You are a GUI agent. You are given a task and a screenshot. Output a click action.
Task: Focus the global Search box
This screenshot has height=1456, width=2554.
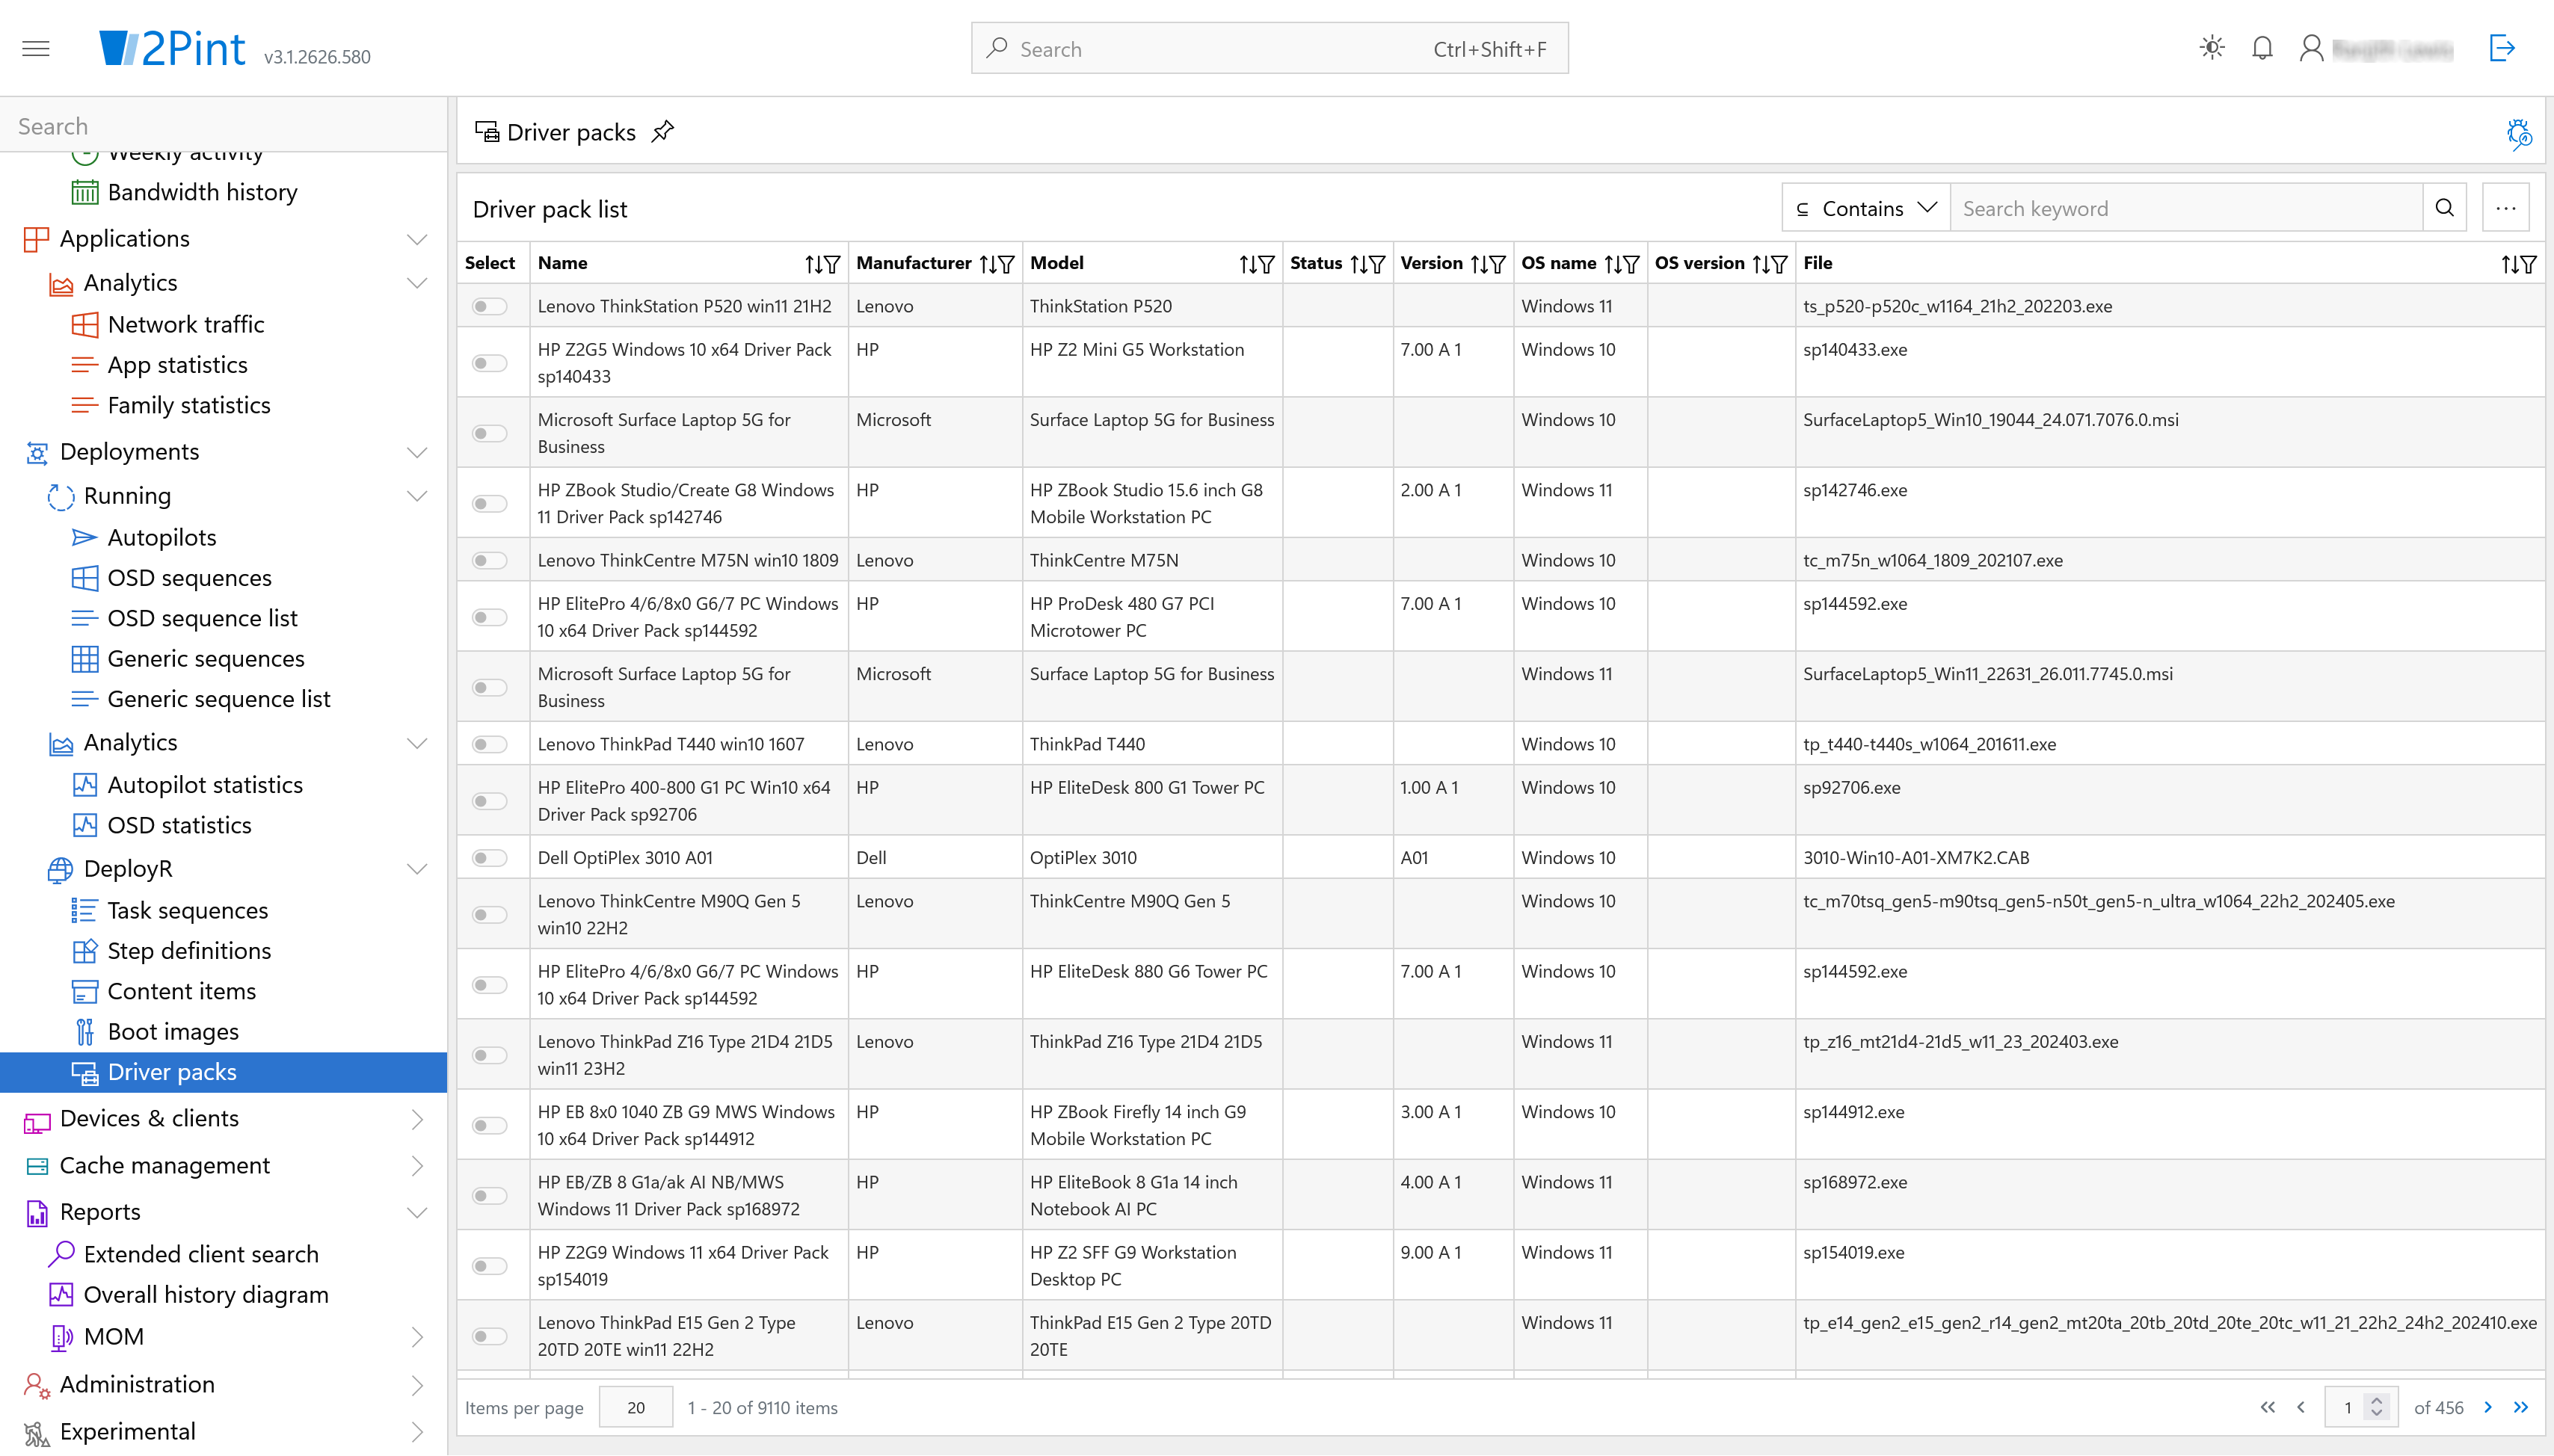click(1269, 48)
